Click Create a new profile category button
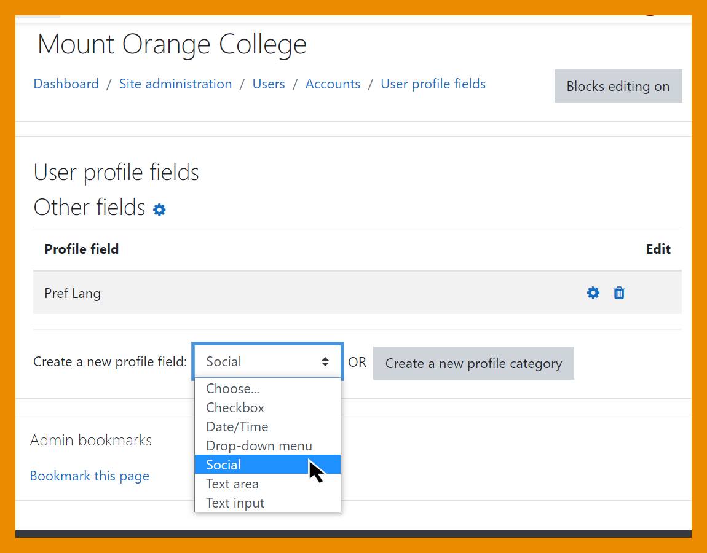The height and width of the screenshot is (553, 707). 473,364
